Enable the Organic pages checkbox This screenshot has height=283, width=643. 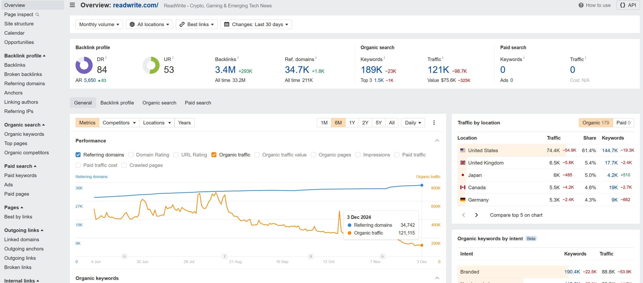point(313,155)
